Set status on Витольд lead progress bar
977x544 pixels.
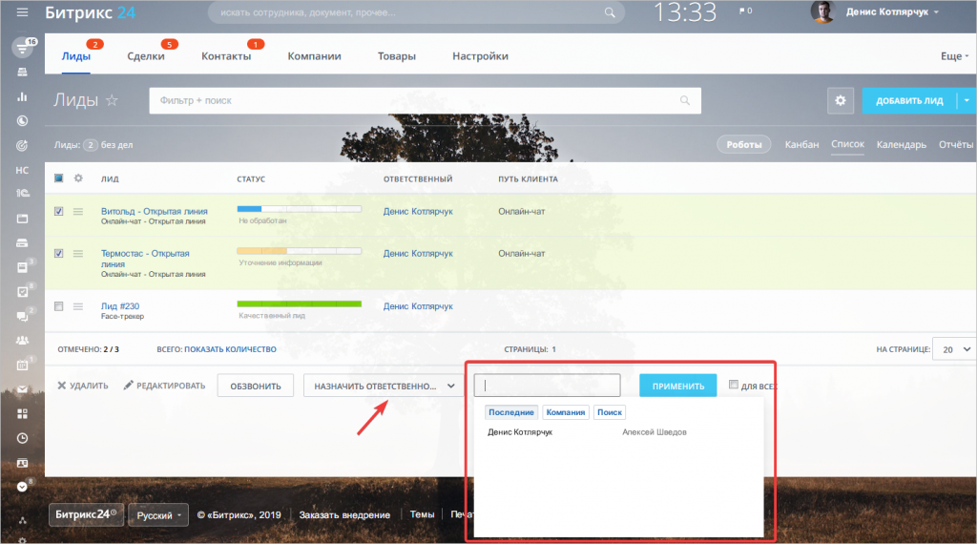299,209
